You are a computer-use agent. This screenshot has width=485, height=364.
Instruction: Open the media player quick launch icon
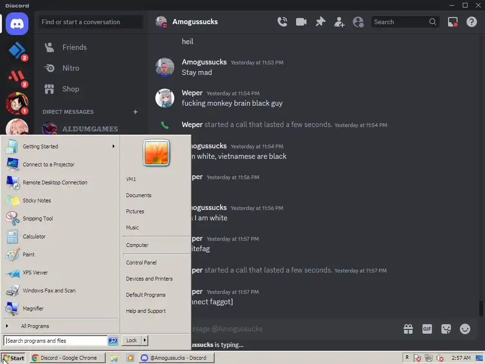tap(130, 358)
